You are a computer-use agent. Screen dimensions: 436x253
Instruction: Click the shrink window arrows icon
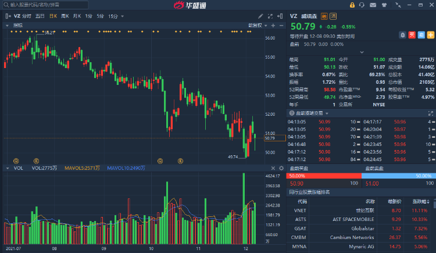click(x=398, y=5)
